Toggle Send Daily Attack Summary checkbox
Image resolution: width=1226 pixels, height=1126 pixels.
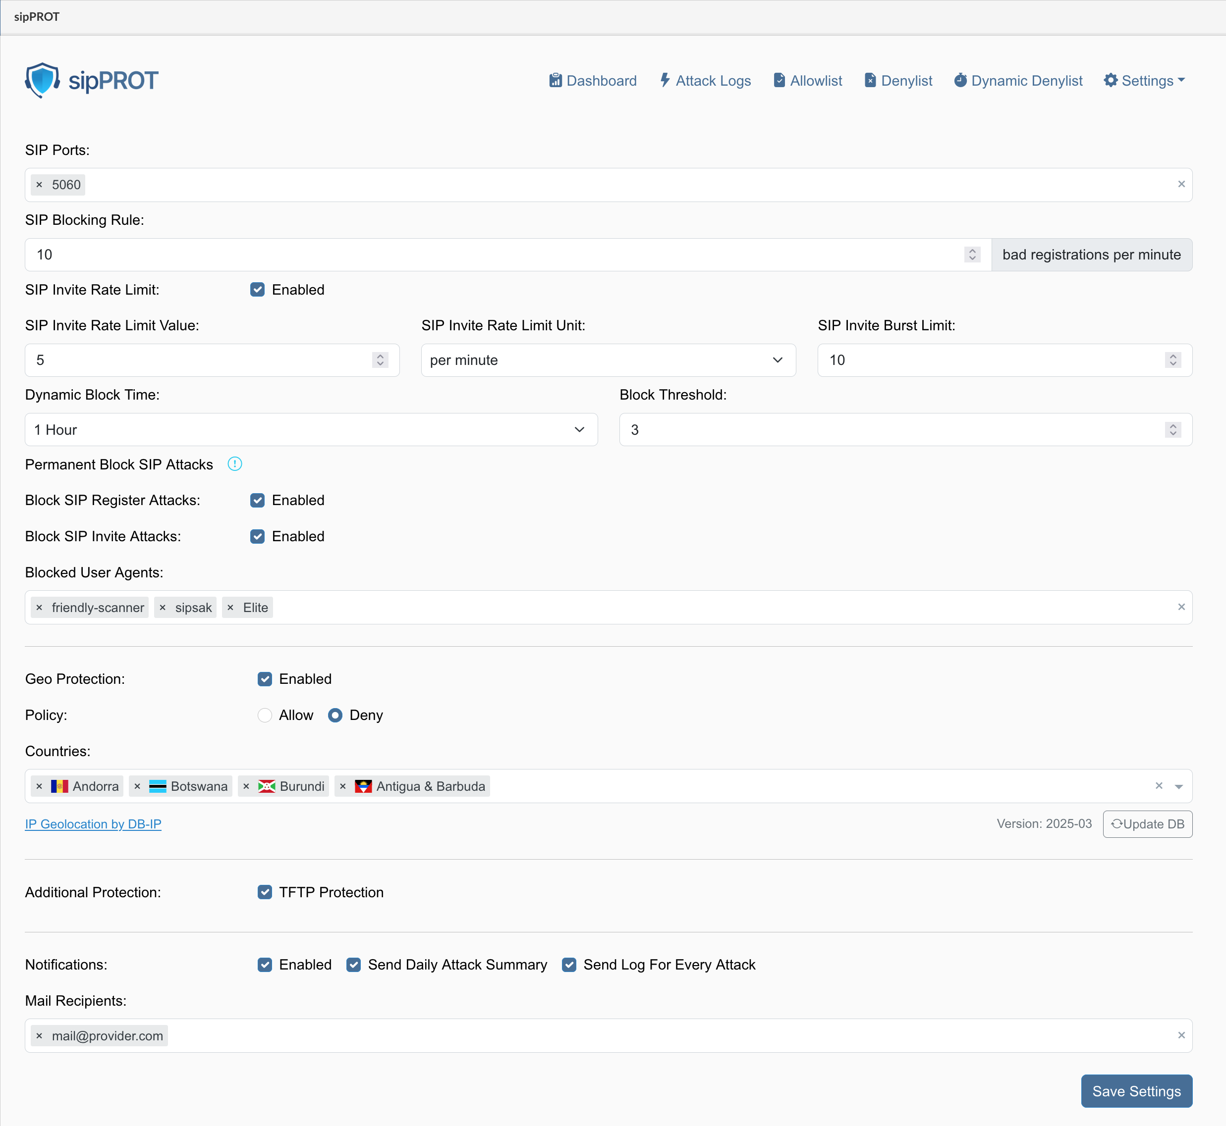354,965
